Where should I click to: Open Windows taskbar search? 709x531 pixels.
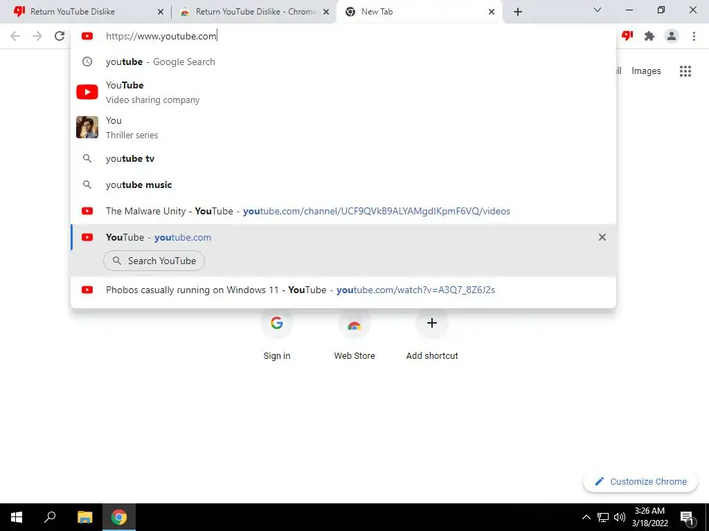click(50, 517)
